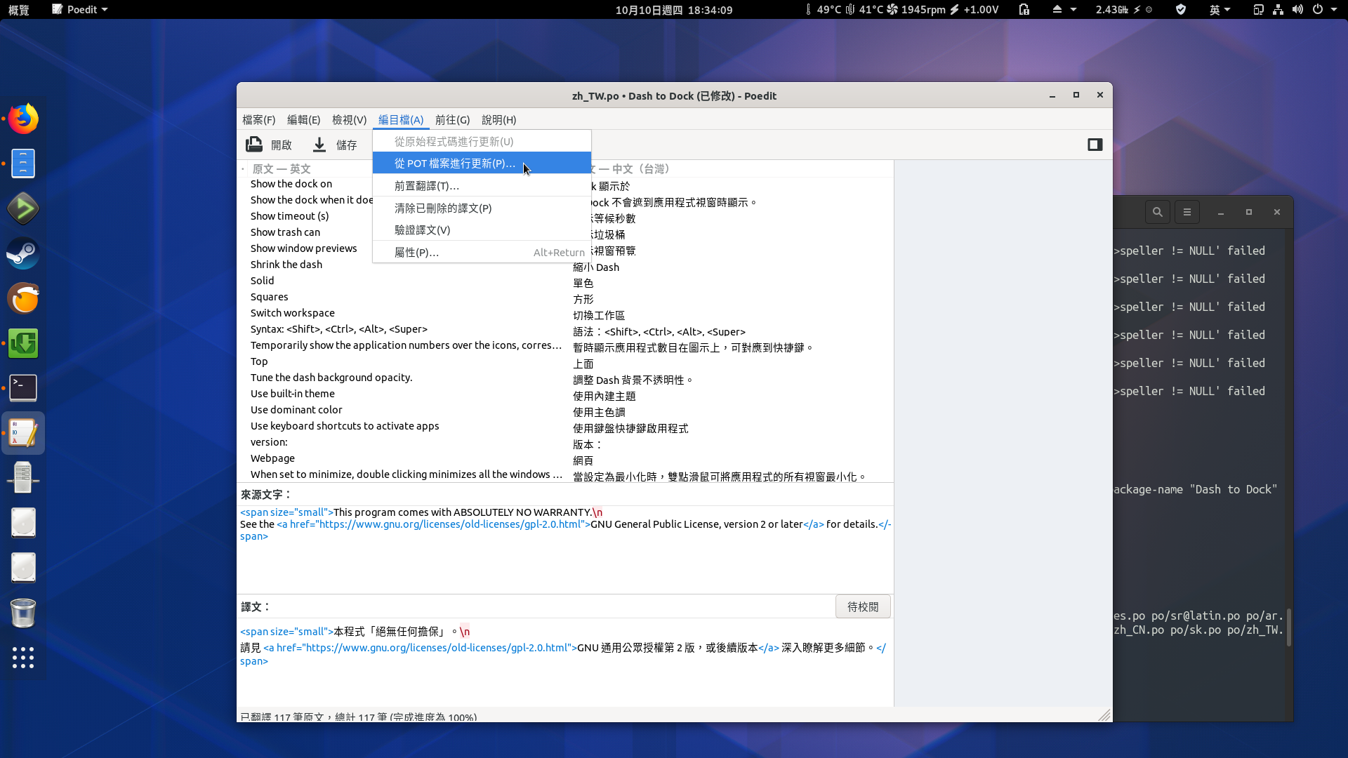Select 前置翻譯(T)… from the menu
The width and height of the screenshot is (1348, 758).
[x=482, y=186]
